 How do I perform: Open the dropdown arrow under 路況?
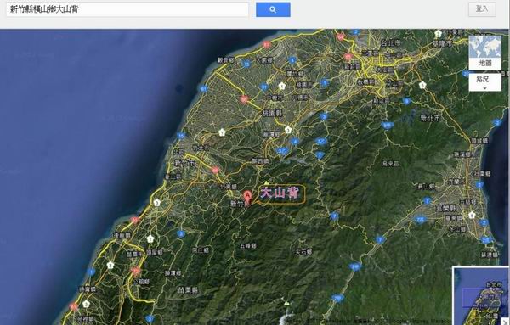tap(485, 88)
